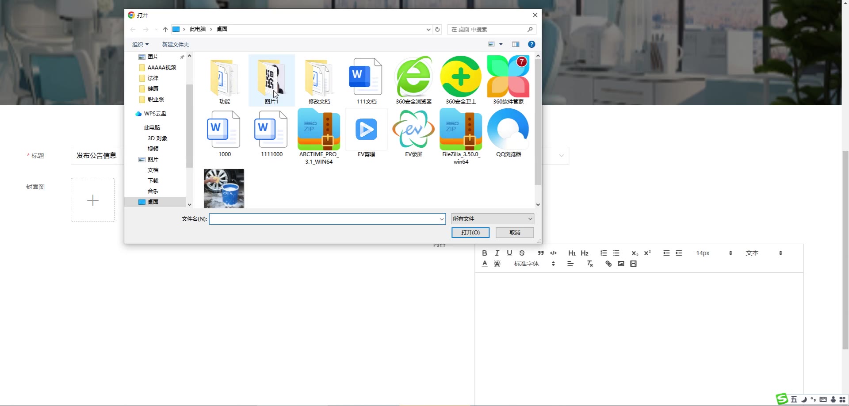
Task: Open the 标准字体 font family dropdown
Action: coord(534,264)
